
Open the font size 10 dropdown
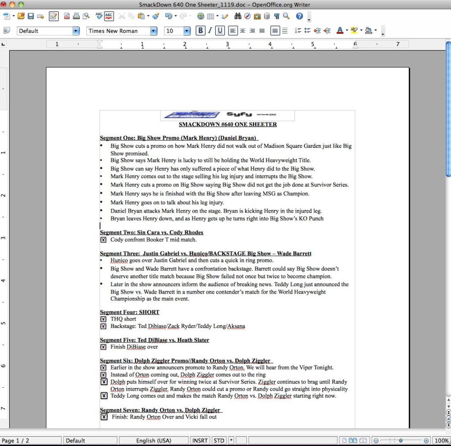pyautogui.click(x=186, y=31)
